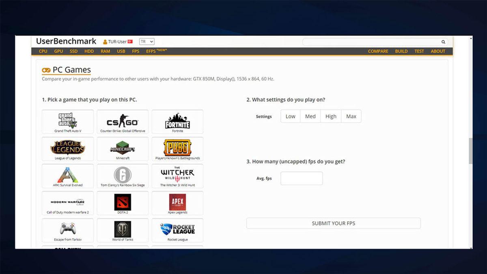The width and height of the screenshot is (487, 274).
Task: Choose Fortnite from the game list
Action: click(x=177, y=122)
